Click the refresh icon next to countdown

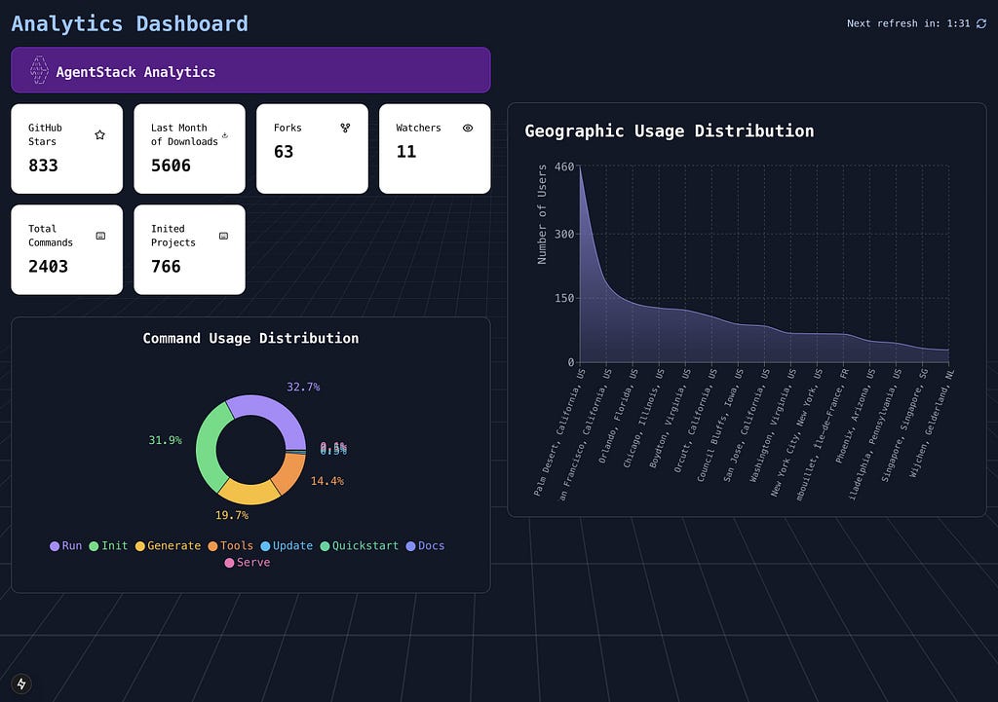tap(980, 23)
